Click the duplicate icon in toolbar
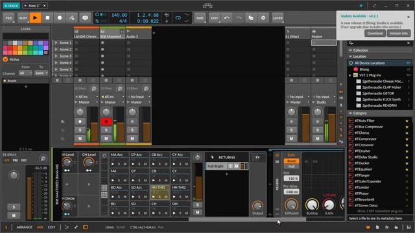This screenshot has height=233, width=415. coord(251,17)
